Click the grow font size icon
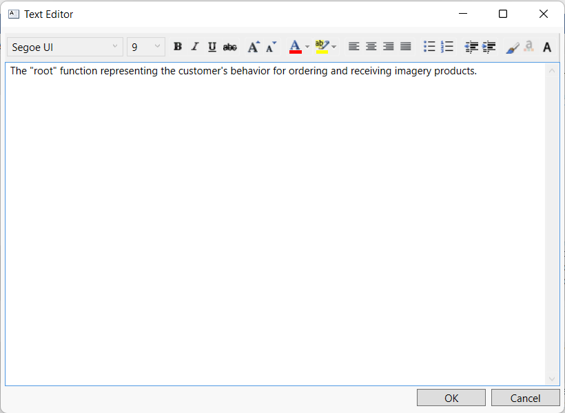This screenshot has height=413, width=565. pyautogui.click(x=254, y=47)
